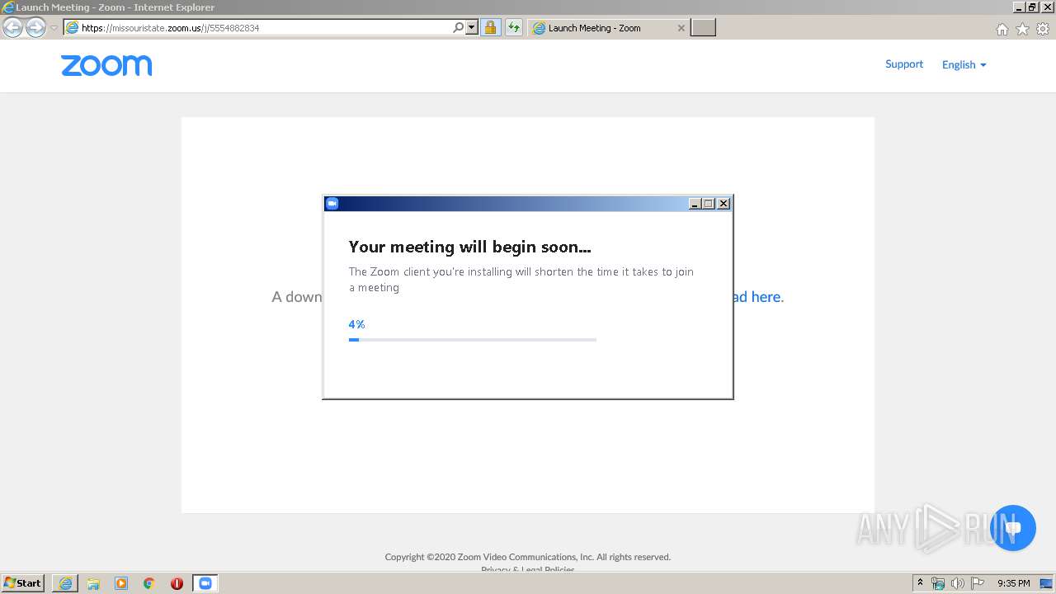Click the partially hidden download here link
Screen dimensions: 1056x594
click(x=757, y=297)
